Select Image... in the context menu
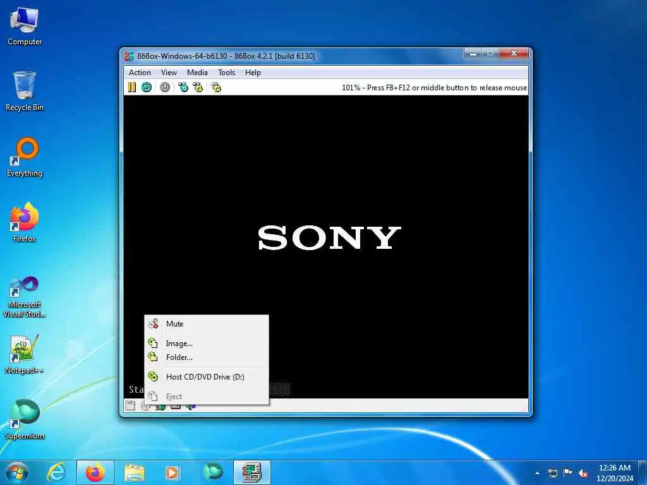Viewport: 647px width, 485px height. coord(207,343)
